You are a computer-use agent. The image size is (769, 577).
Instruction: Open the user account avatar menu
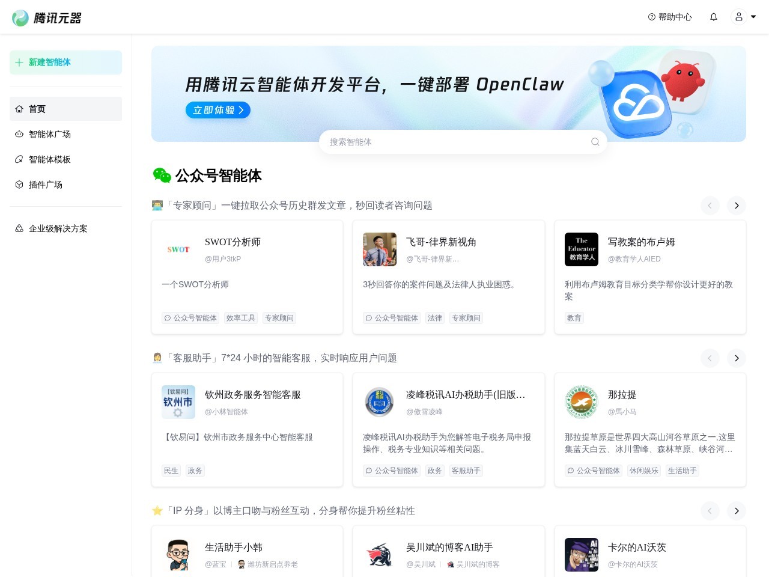pos(739,17)
